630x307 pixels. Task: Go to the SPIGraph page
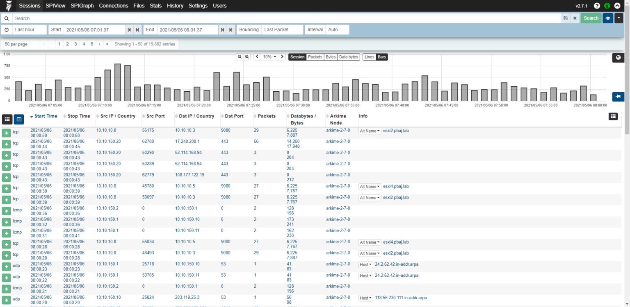pyautogui.click(x=82, y=6)
